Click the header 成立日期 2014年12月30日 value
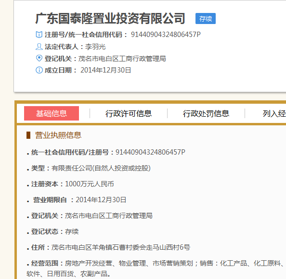 (105, 70)
